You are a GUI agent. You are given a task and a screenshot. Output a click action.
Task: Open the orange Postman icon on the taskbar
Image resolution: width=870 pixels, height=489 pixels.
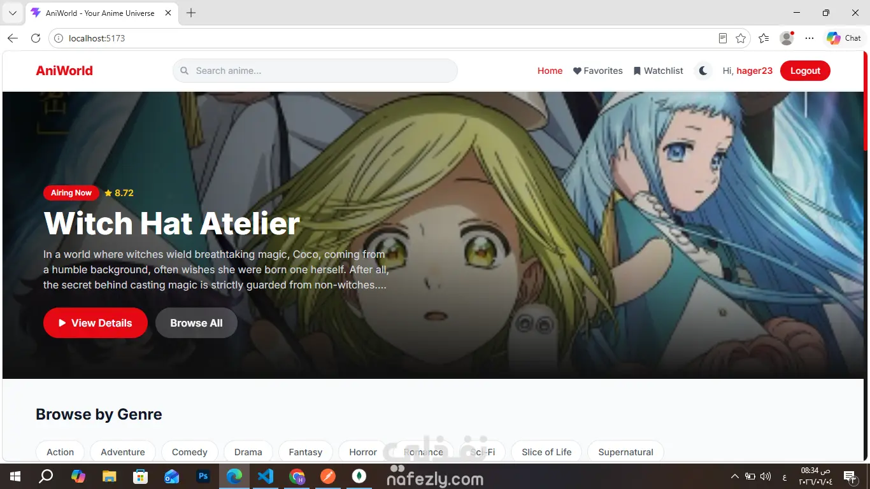click(328, 476)
